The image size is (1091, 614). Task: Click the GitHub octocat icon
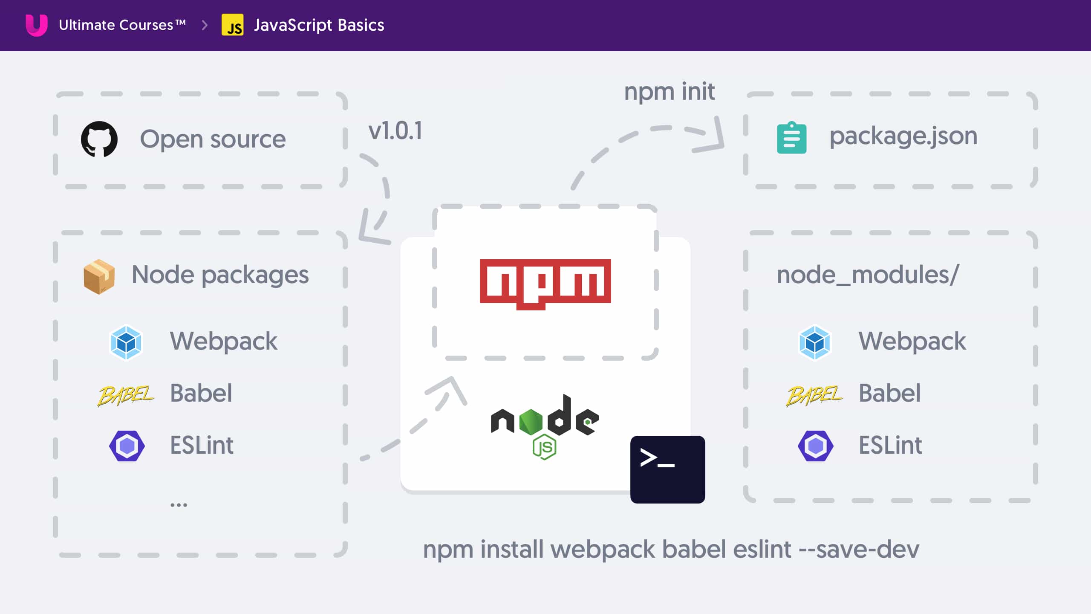pyautogui.click(x=99, y=139)
